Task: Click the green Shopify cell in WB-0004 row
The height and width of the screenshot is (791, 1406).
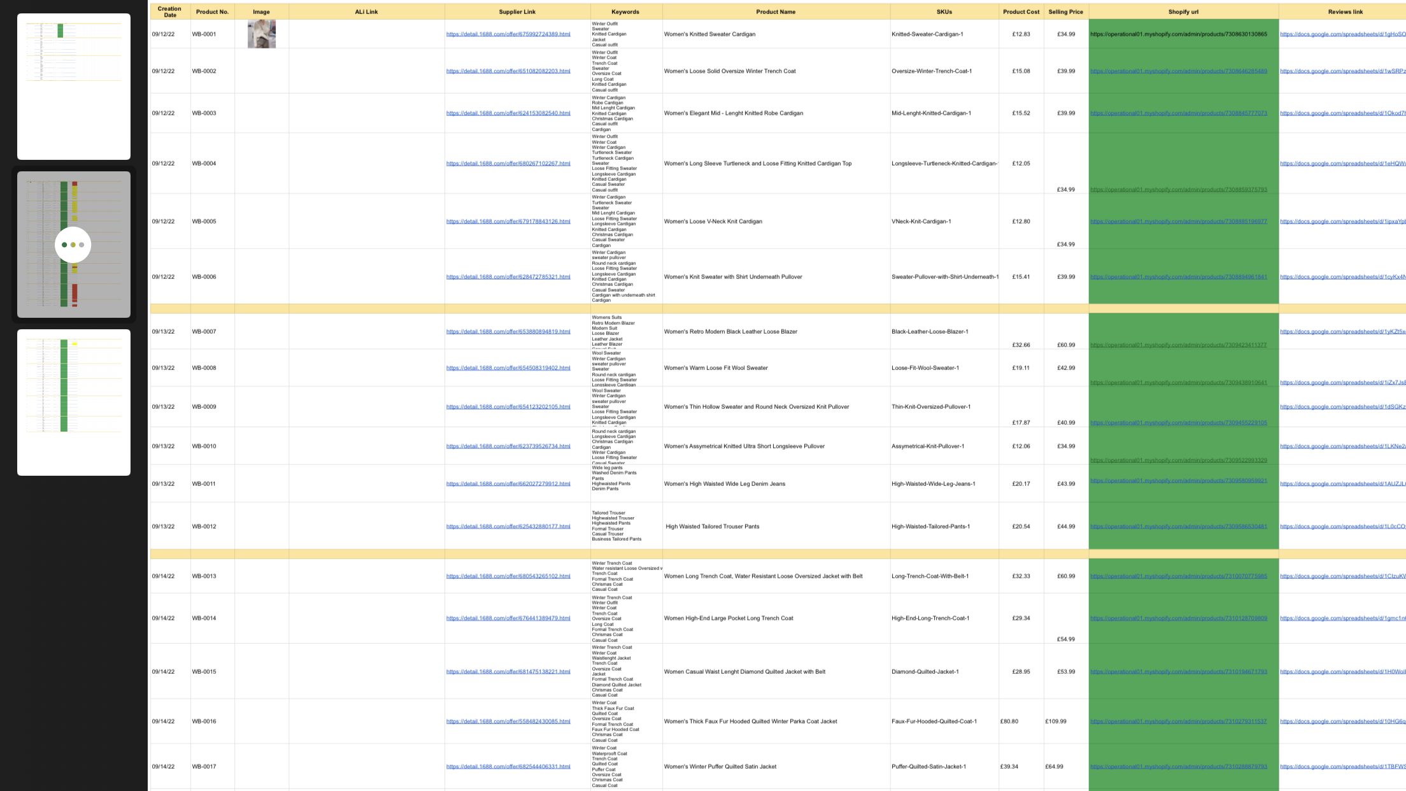Action: click(1184, 164)
